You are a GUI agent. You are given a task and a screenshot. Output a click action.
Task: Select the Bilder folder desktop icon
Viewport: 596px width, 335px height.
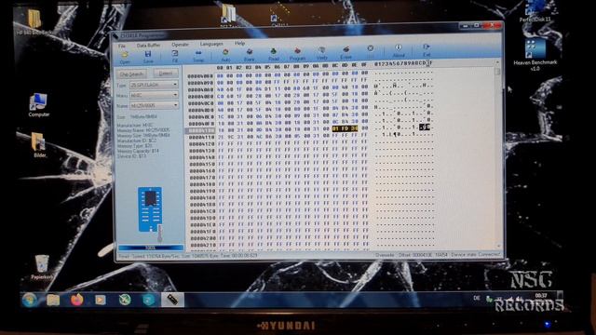point(39,145)
